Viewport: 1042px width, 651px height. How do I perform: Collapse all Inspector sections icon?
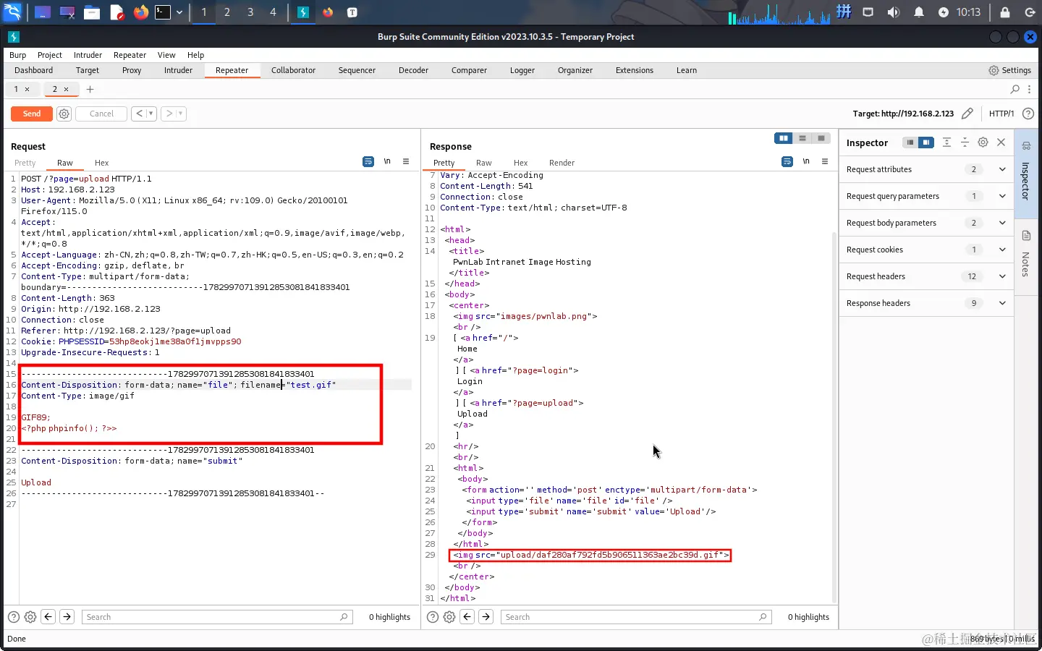tap(965, 142)
